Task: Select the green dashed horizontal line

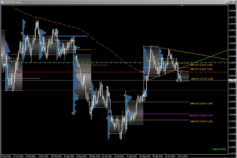Action: click(115, 62)
